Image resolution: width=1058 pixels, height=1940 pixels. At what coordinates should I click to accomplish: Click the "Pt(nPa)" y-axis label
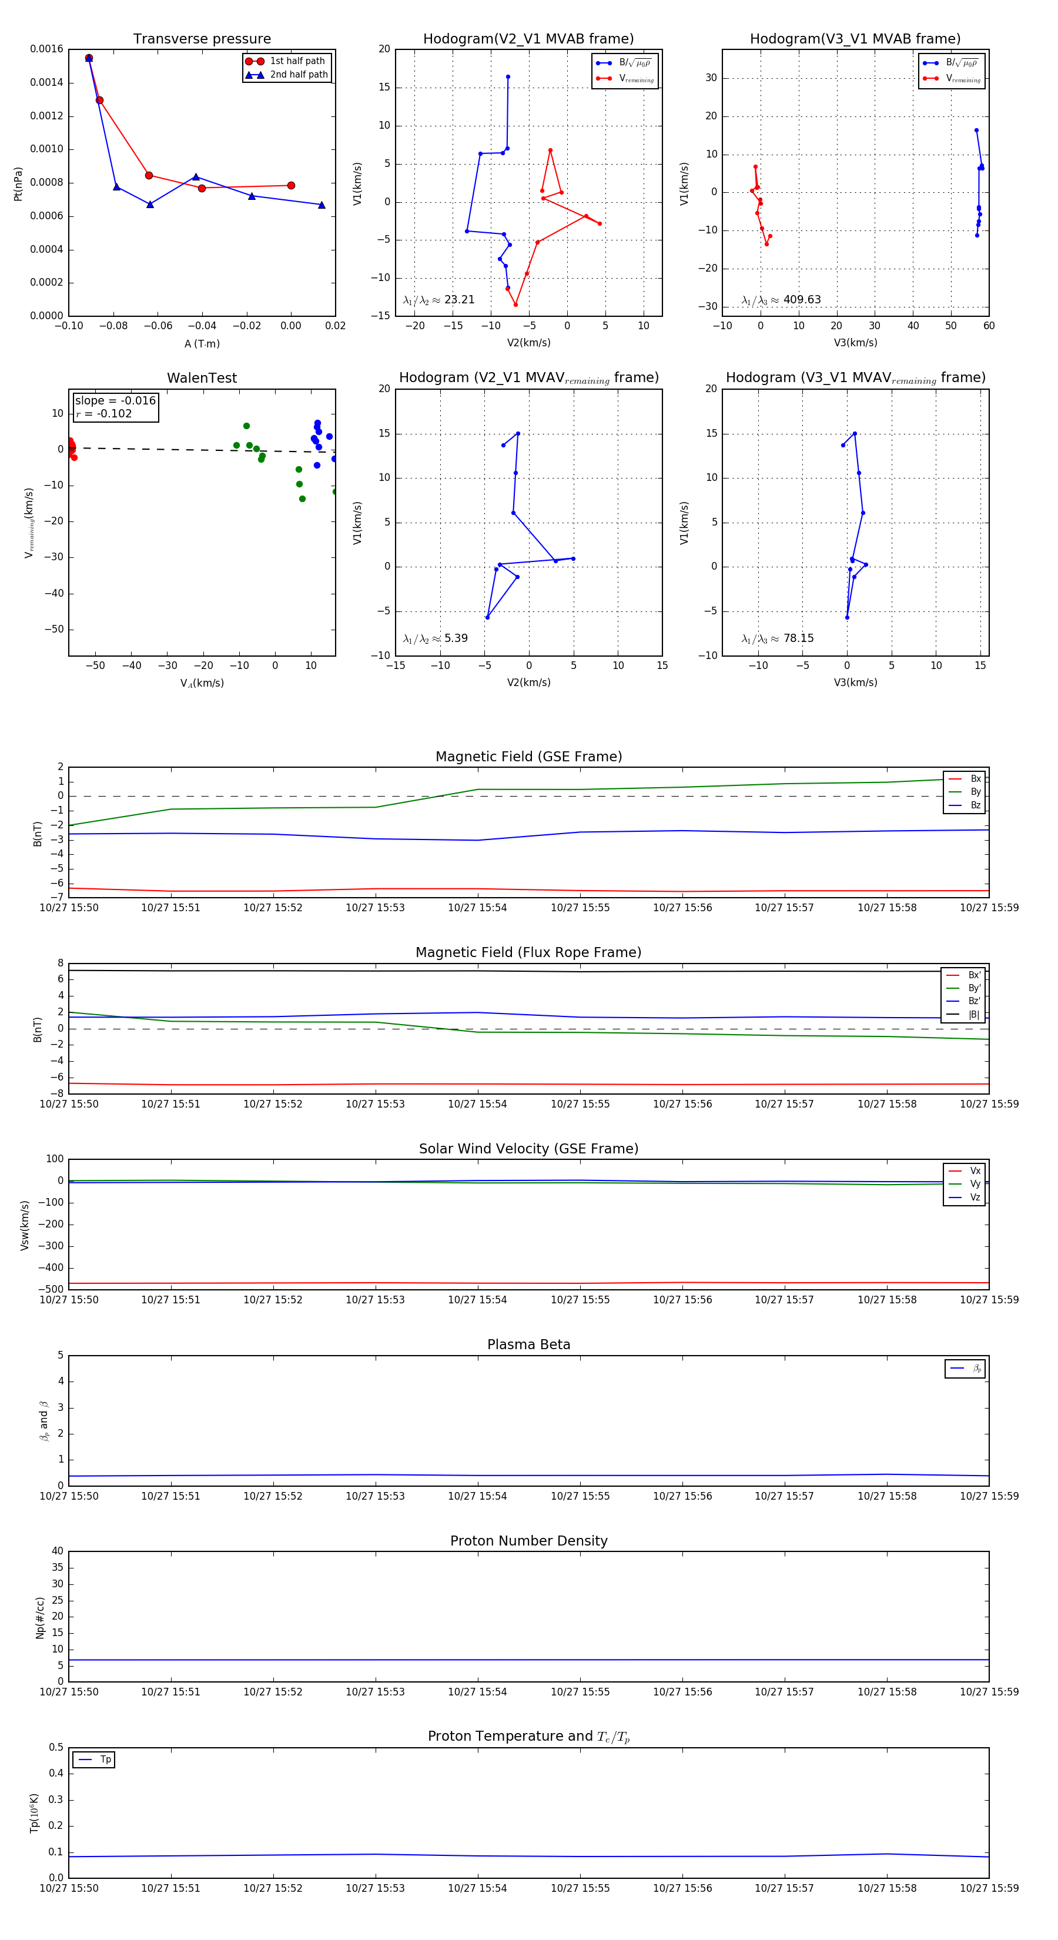click(x=18, y=184)
